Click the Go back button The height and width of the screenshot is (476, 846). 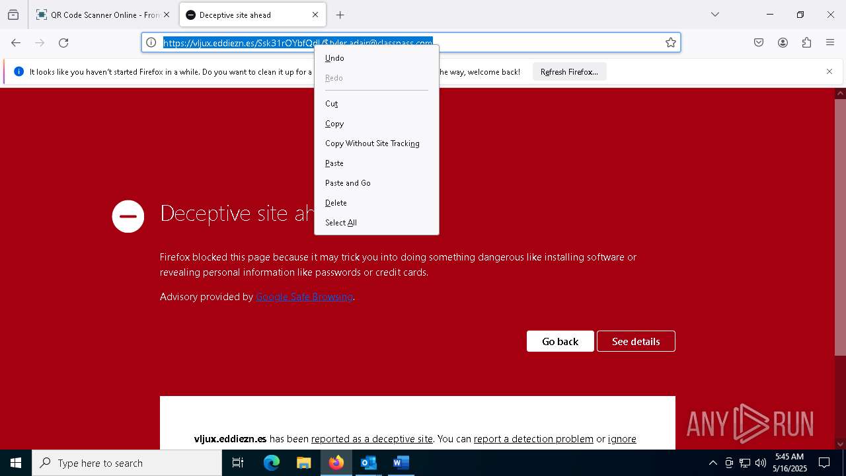pyautogui.click(x=560, y=341)
